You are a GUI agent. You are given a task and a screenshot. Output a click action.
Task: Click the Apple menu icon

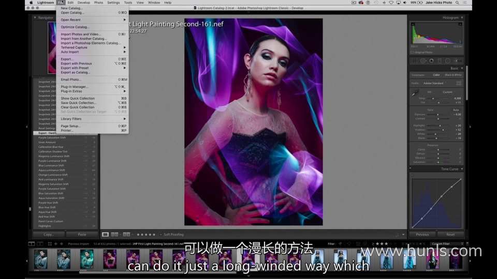pos(31,3)
